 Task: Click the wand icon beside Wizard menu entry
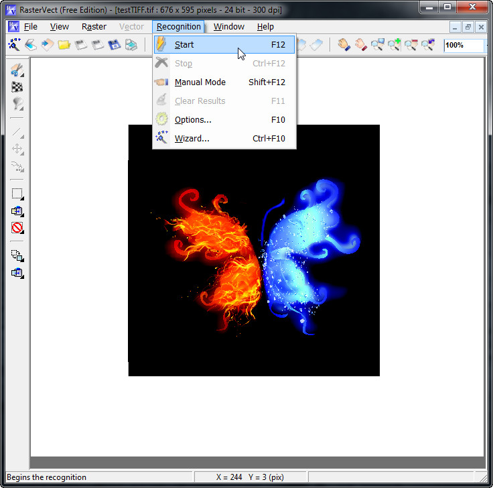click(161, 137)
